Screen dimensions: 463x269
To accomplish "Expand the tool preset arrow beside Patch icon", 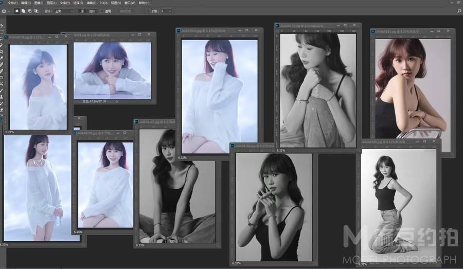I will coord(9,11).
